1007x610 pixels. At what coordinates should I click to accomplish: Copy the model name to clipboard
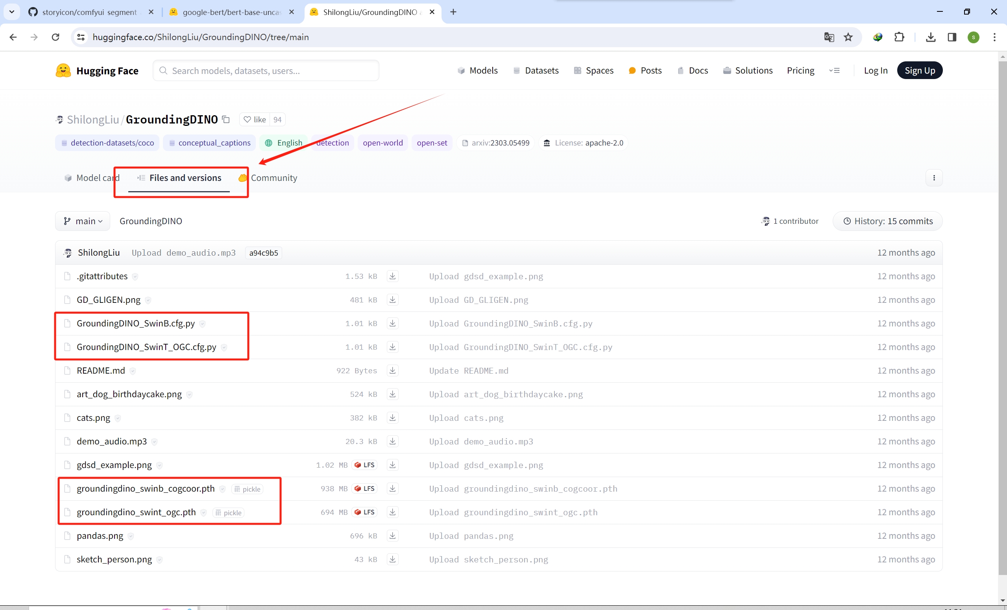pyautogui.click(x=226, y=120)
